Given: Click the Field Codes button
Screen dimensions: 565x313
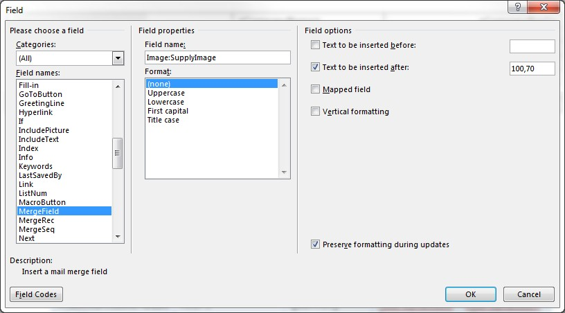Looking at the screenshot, I should 37,294.
